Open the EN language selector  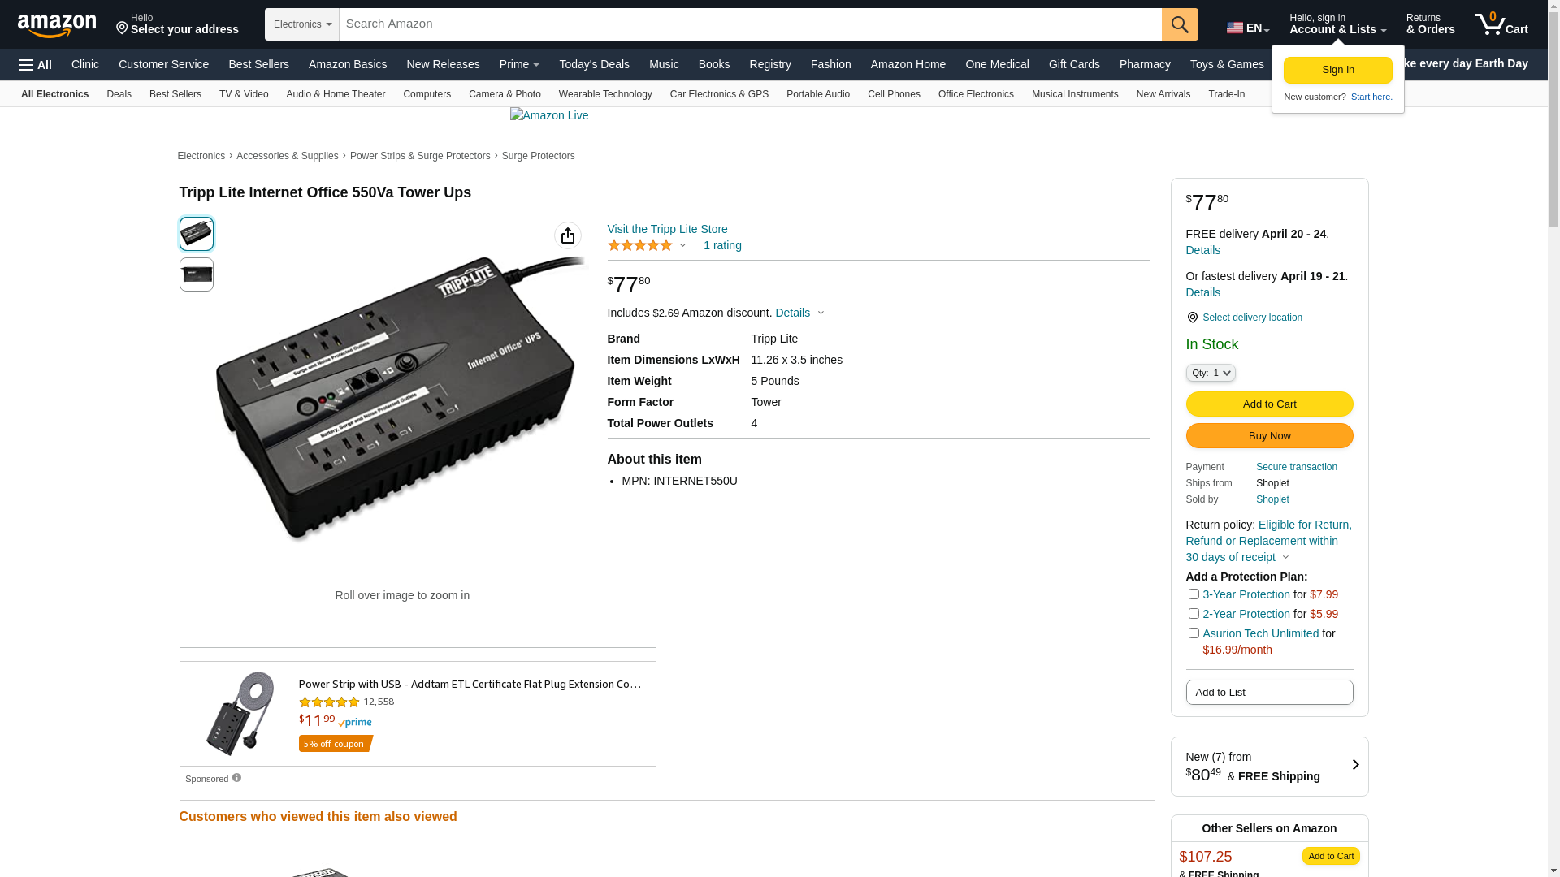click(1248, 28)
